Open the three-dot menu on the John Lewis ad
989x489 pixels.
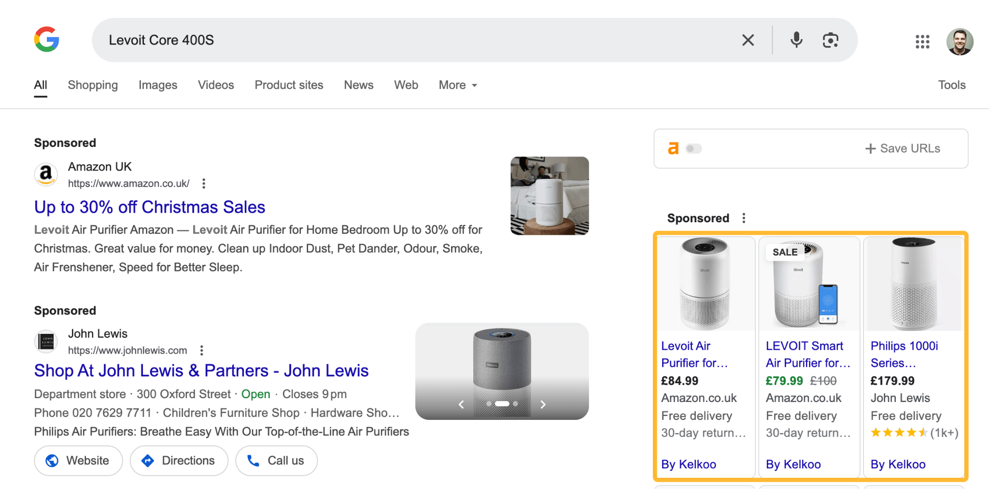point(201,350)
